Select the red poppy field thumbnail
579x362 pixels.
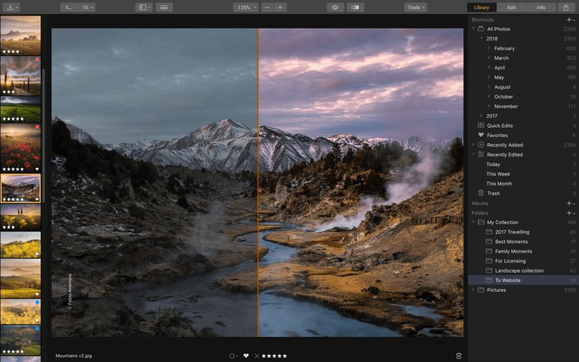(21, 148)
